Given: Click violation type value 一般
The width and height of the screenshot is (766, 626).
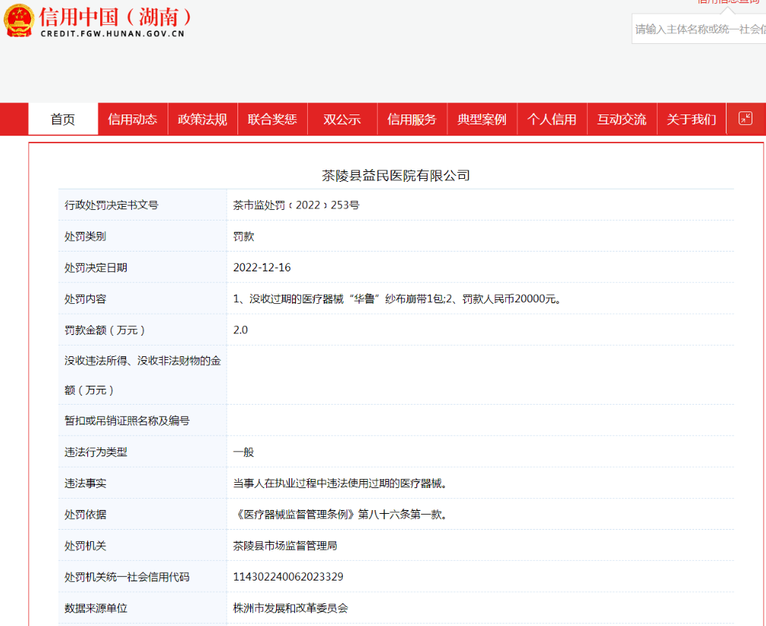Looking at the screenshot, I should tap(243, 452).
